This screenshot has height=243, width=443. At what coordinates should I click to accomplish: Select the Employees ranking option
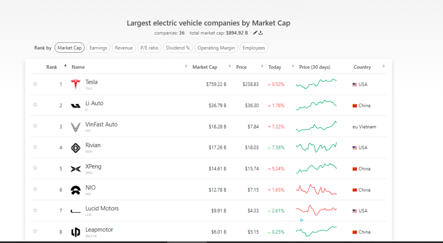coord(254,48)
